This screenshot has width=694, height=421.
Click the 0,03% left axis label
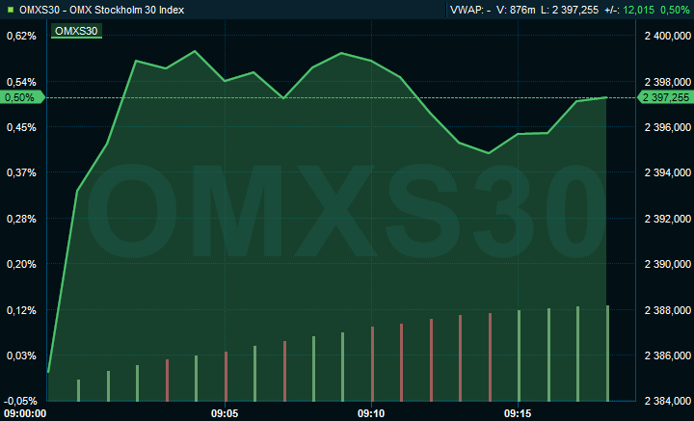point(21,355)
